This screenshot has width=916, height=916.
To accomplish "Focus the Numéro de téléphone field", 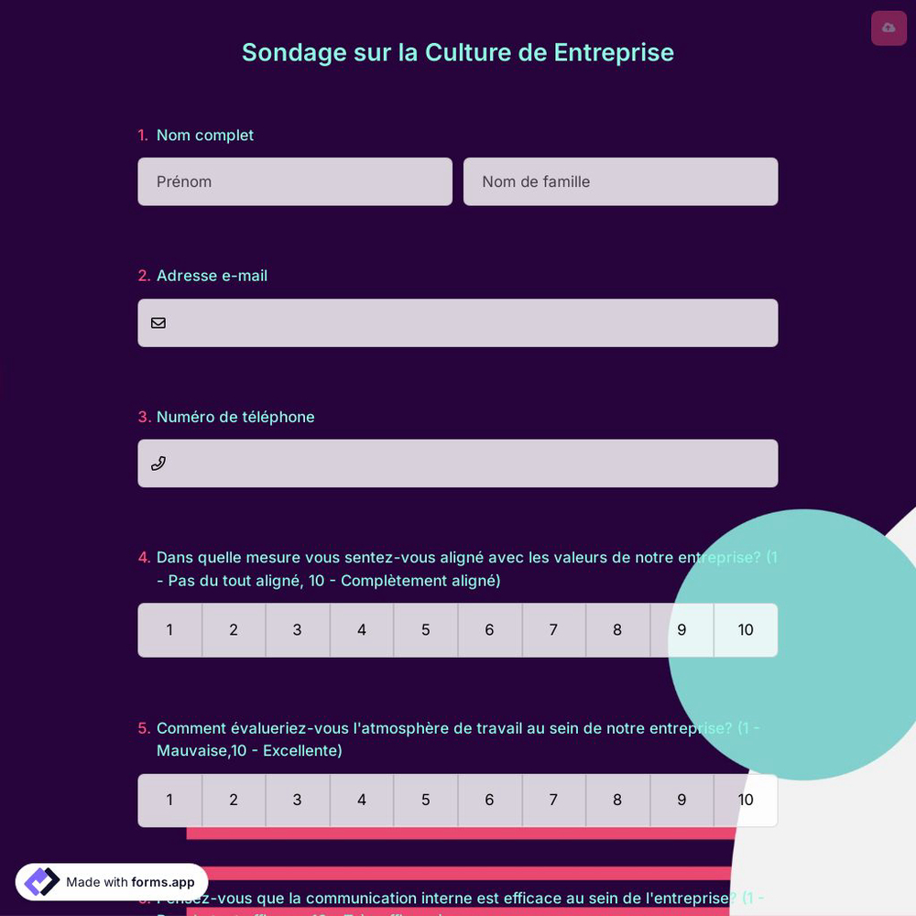I will click(458, 463).
